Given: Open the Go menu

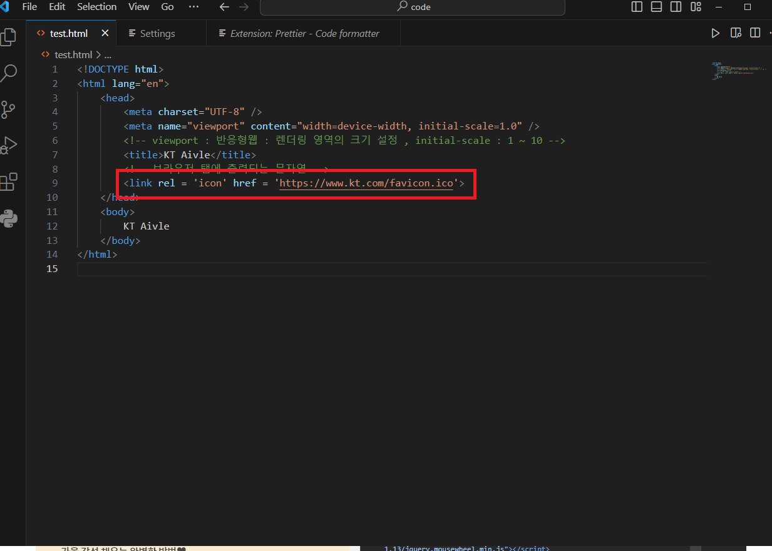Looking at the screenshot, I should point(168,7).
